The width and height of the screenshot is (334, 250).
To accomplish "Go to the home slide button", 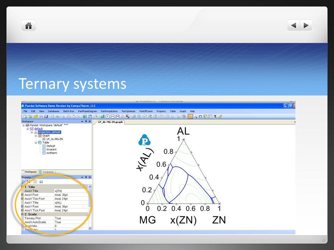I will click(x=29, y=26).
